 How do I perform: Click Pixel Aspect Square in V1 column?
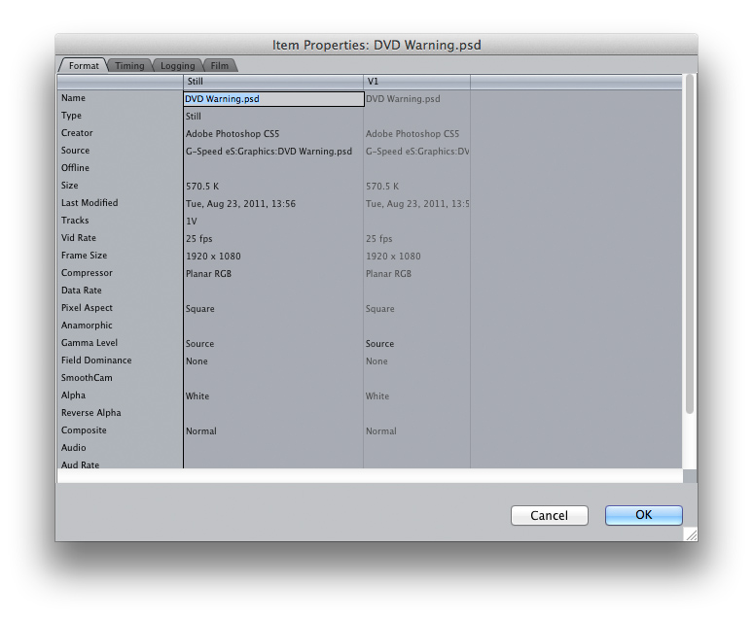click(380, 309)
